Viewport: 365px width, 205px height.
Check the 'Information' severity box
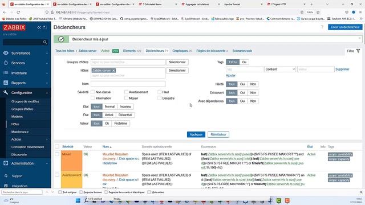93,98
